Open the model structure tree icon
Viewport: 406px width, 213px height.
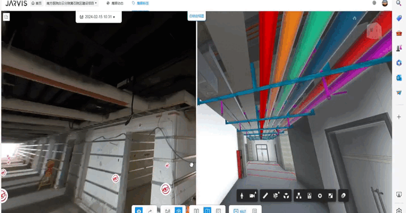pyautogui.click(x=299, y=195)
